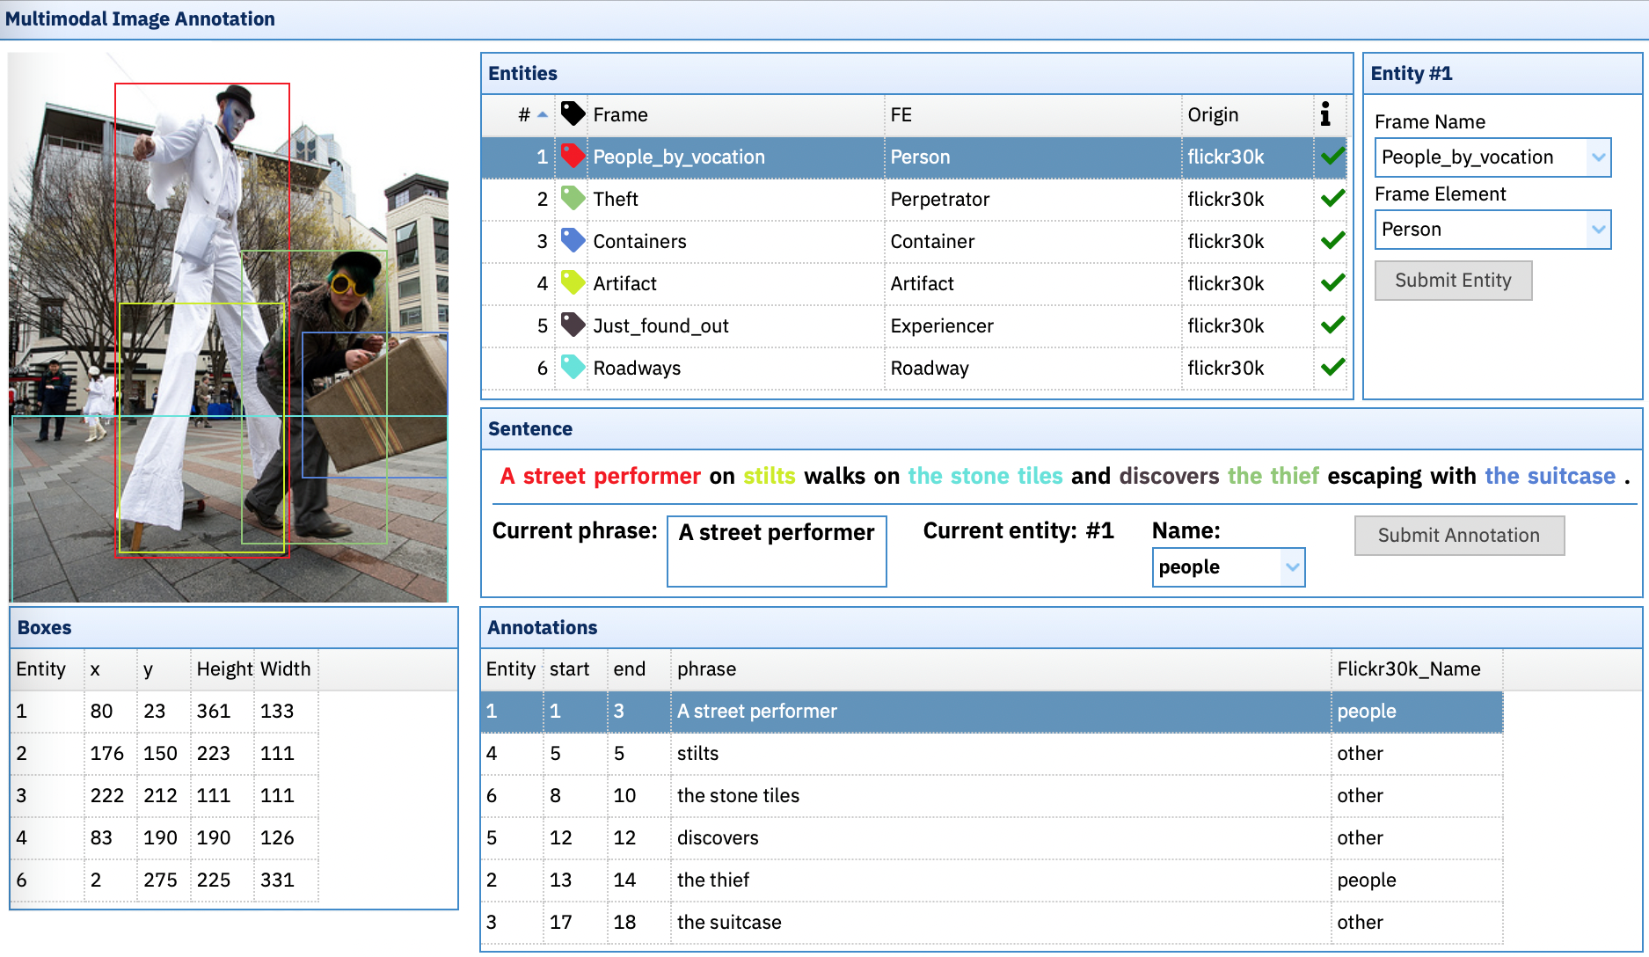Select the Artifact entity name
The height and width of the screenshot is (957, 1649).
click(x=624, y=283)
